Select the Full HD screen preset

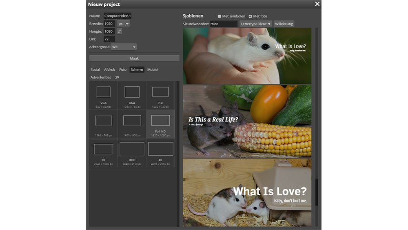click(160, 124)
